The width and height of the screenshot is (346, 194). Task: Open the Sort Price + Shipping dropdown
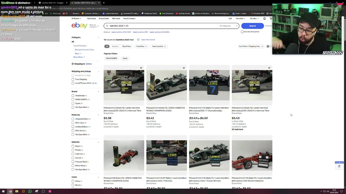point(251,46)
